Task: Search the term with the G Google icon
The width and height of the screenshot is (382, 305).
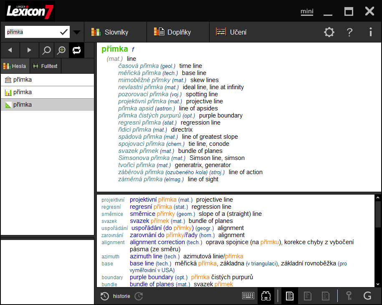Action: point(368,296)
